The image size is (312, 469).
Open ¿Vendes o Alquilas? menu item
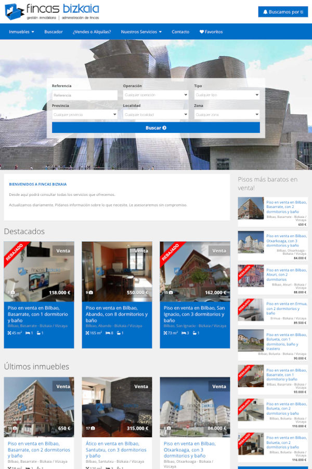92,32
